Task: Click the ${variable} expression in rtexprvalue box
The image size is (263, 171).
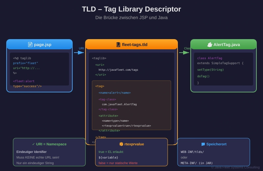Action: point(108,158)
